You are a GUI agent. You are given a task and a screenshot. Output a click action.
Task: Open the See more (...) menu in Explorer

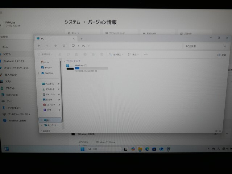(x=146, y=55)
